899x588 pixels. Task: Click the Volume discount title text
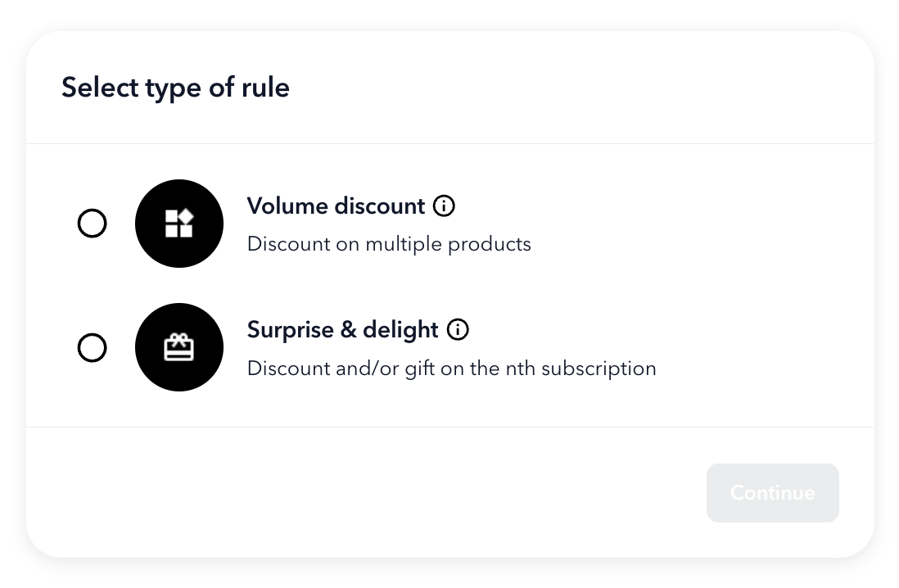336,206
